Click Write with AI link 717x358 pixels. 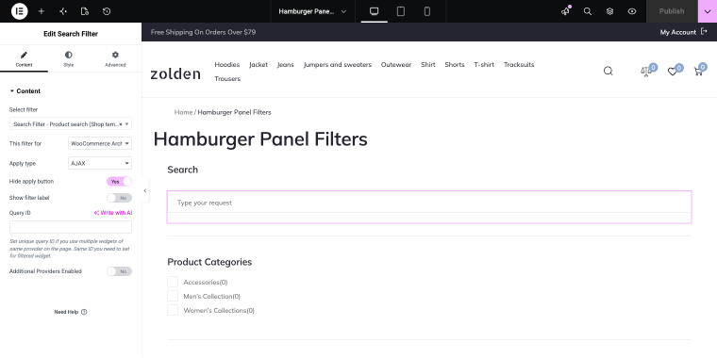pyautogui.click(x=113, y=213)
